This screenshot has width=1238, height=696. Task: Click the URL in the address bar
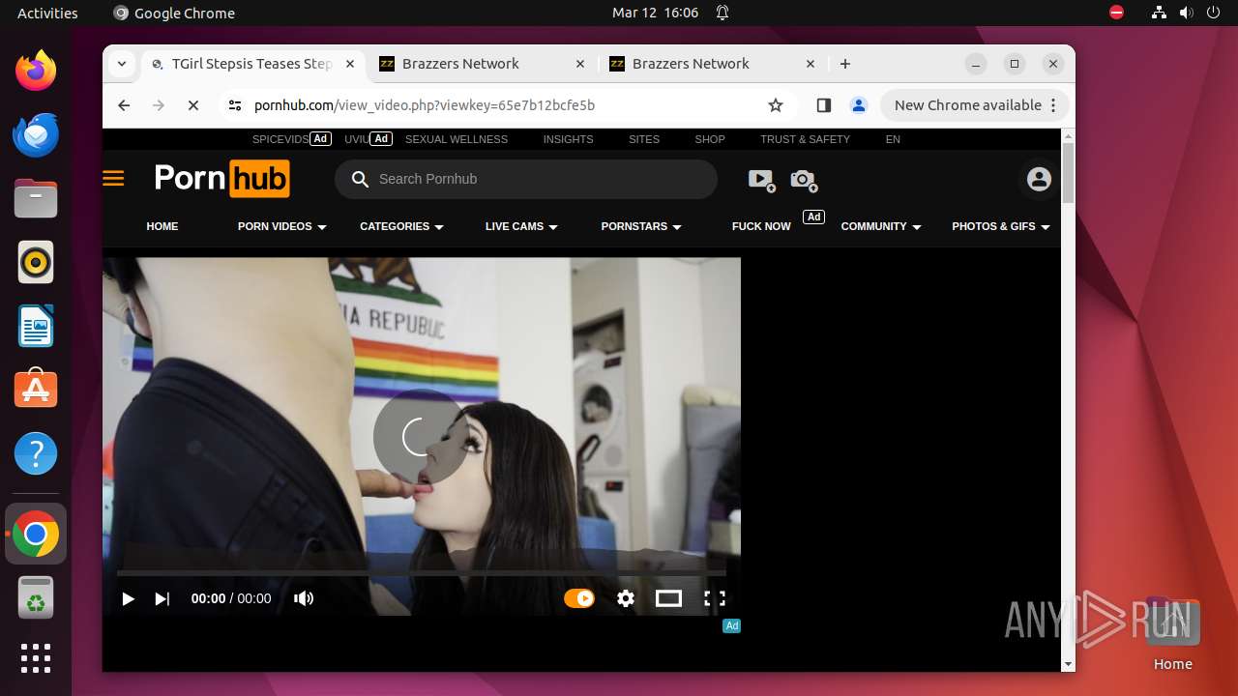point(425,105)
